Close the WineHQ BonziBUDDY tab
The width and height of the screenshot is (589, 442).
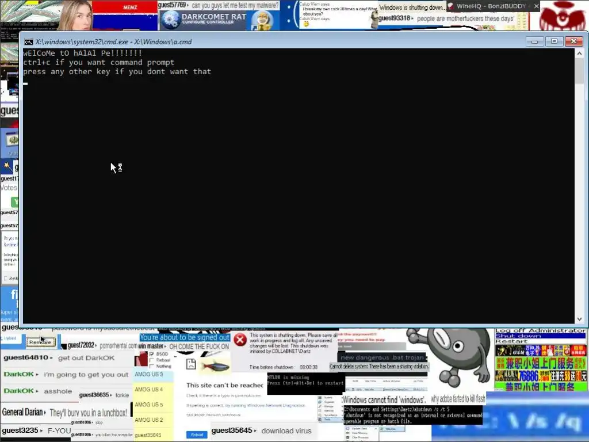coord(537,6)
